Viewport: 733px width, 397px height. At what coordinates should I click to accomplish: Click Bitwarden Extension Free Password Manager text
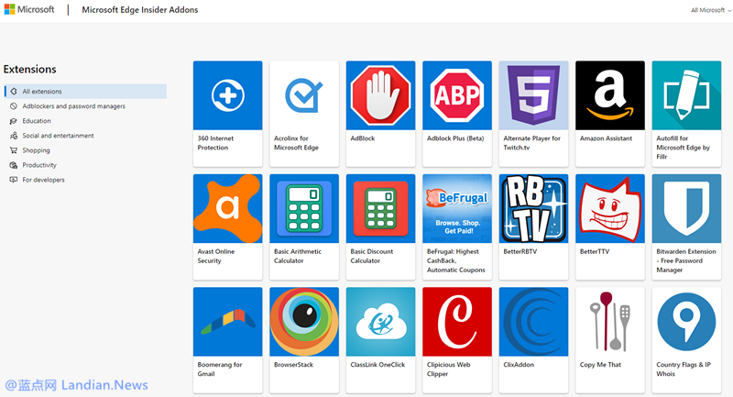[685, 260]
